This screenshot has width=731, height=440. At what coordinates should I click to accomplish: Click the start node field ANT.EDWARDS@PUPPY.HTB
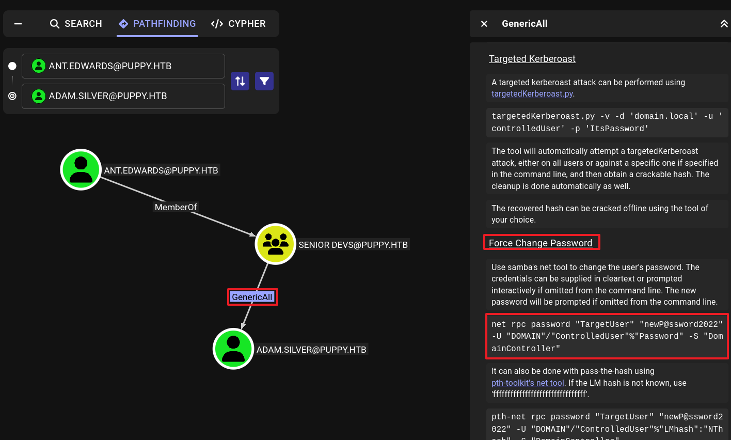pyautogui.click(x=123, y=66)
